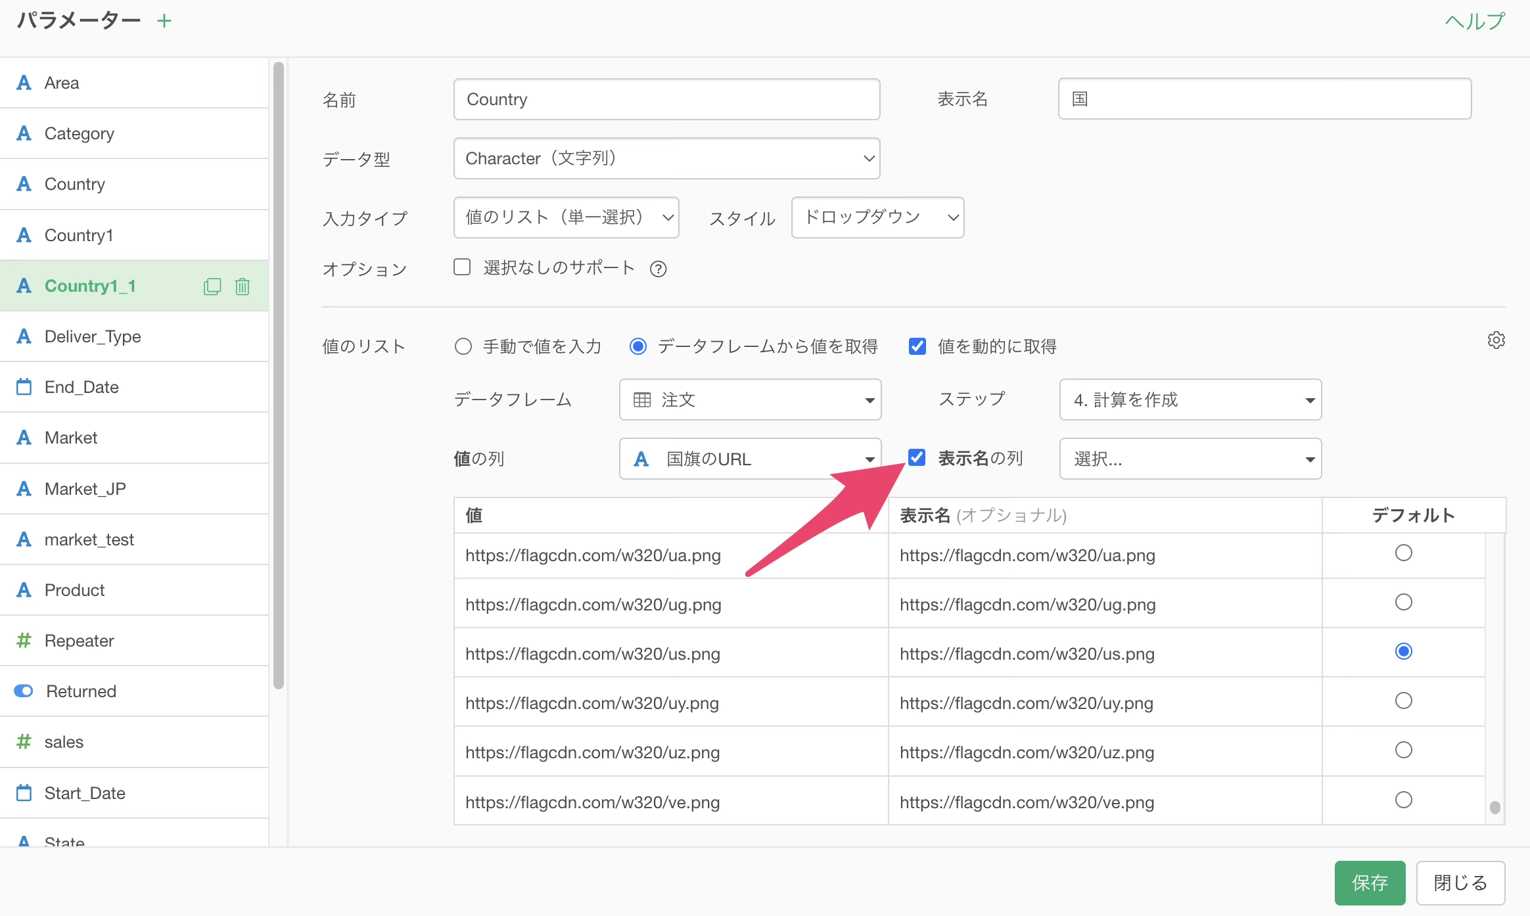This screenshot has height=916, width=1530.
Task: Click the 名前 input field
Action: (666, 99)
